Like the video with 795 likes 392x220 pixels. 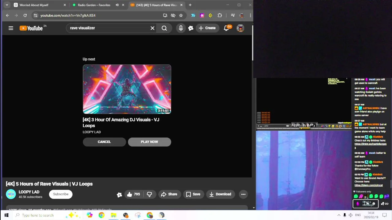click(x=134, y=194)
